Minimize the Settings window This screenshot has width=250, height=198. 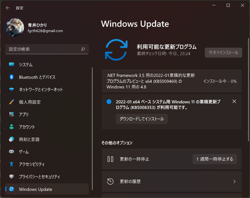coord(214,5)
